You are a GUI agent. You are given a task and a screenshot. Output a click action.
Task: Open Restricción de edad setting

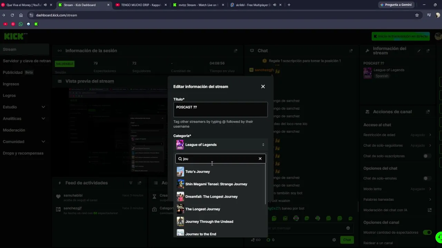(x=397, y=135)
